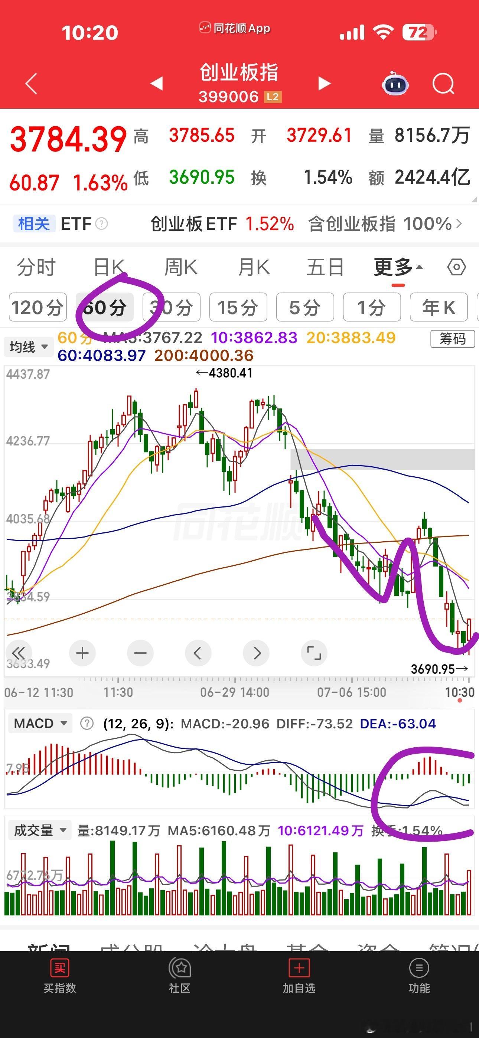479x1038 pixels.
Task: Tap the help icon next to ETF
Action: click(x=101, y=223)
